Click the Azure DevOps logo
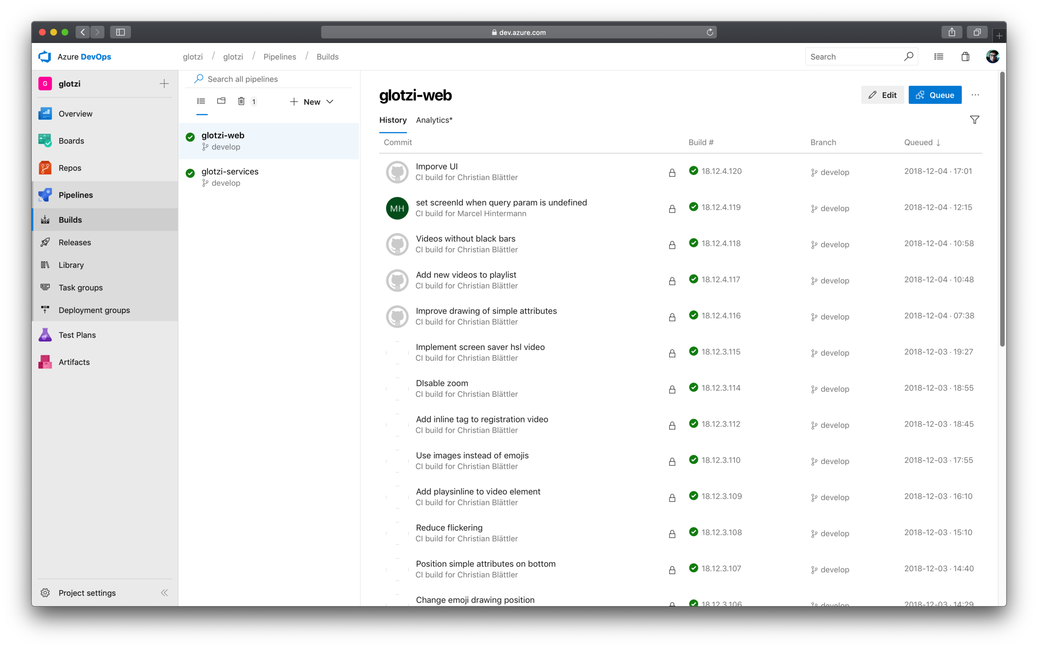1038x648 pixels. 45,56
